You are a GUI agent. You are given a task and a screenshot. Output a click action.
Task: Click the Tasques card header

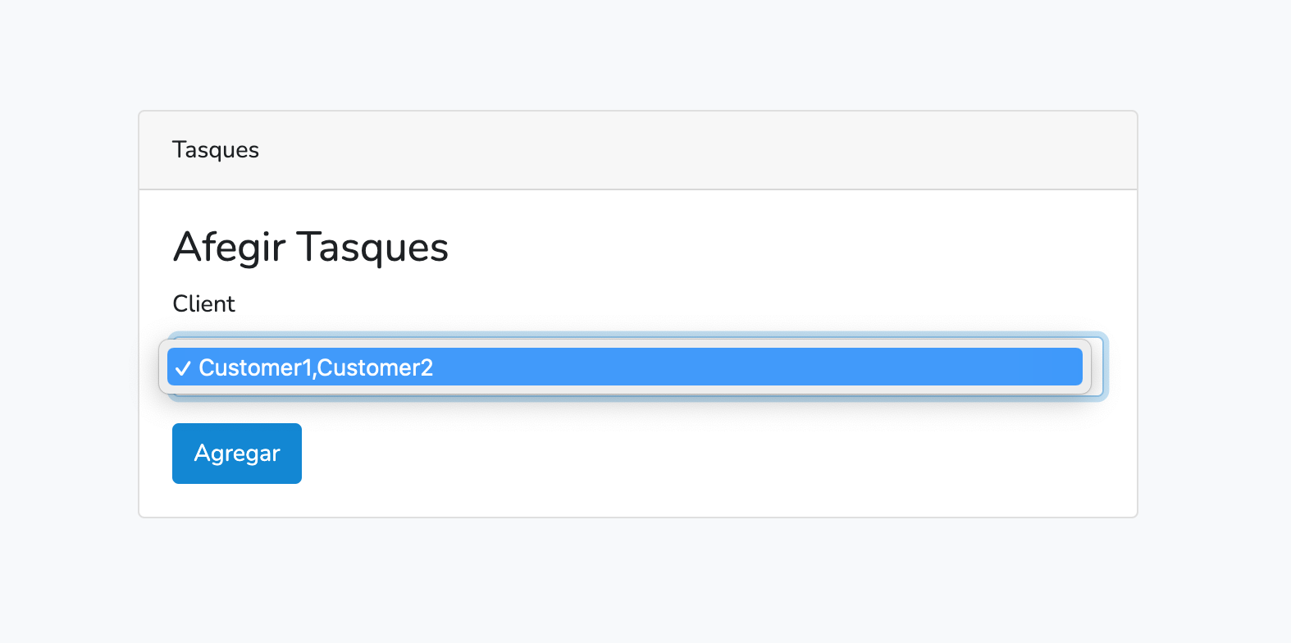(x=638, y=150)
